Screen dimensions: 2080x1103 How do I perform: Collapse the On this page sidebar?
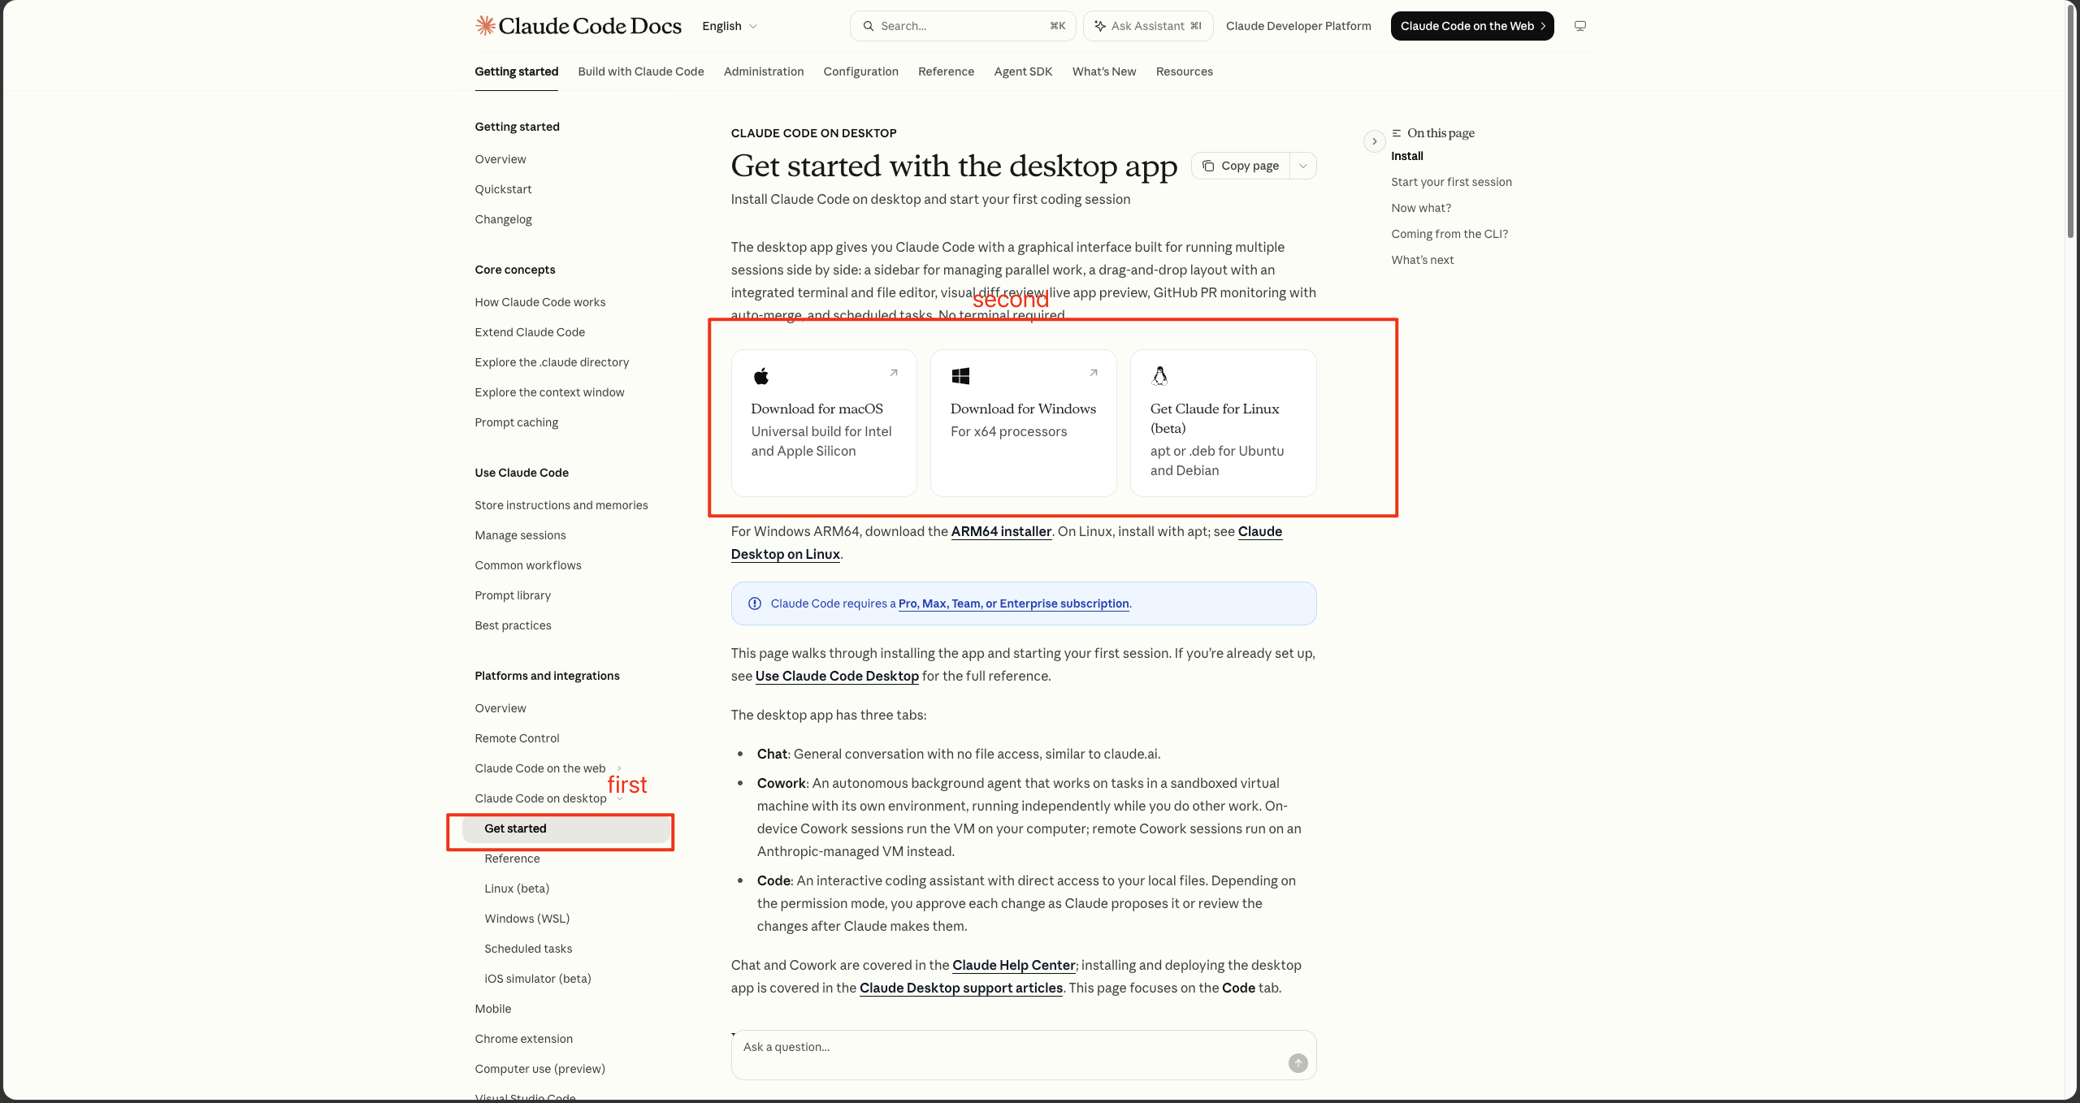(1374, 141)
